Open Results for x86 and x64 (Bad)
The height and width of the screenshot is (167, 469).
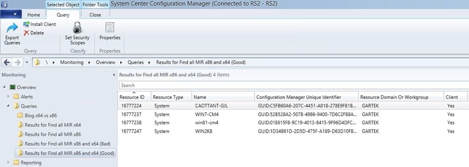(68, 143)
